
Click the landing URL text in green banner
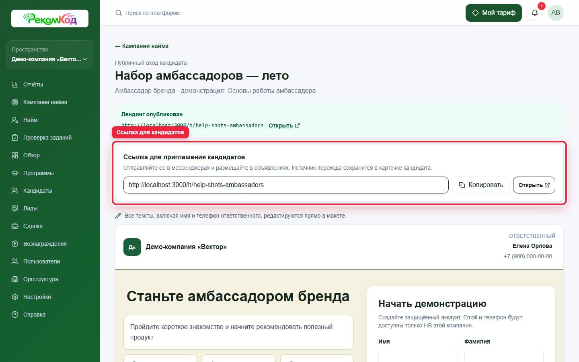[192, 125]
